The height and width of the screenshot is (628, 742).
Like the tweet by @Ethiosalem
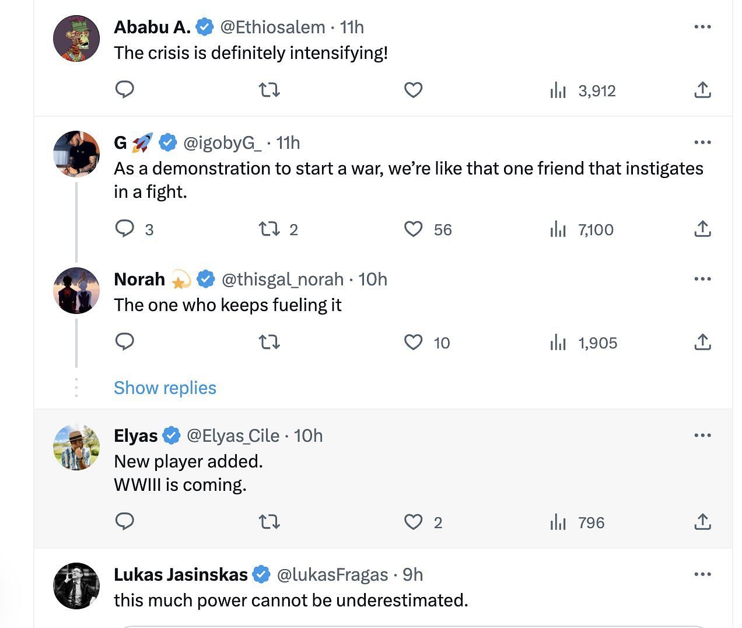[413, 90]
